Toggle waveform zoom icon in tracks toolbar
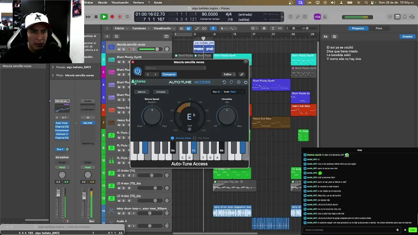Screen dimensions: 418x235 coord(264,28)
